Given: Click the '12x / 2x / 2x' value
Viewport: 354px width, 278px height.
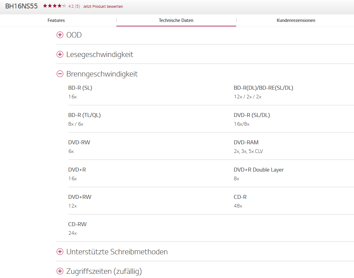Looking at the screenshot, I should pyautogui.click(x=248, y=97).
